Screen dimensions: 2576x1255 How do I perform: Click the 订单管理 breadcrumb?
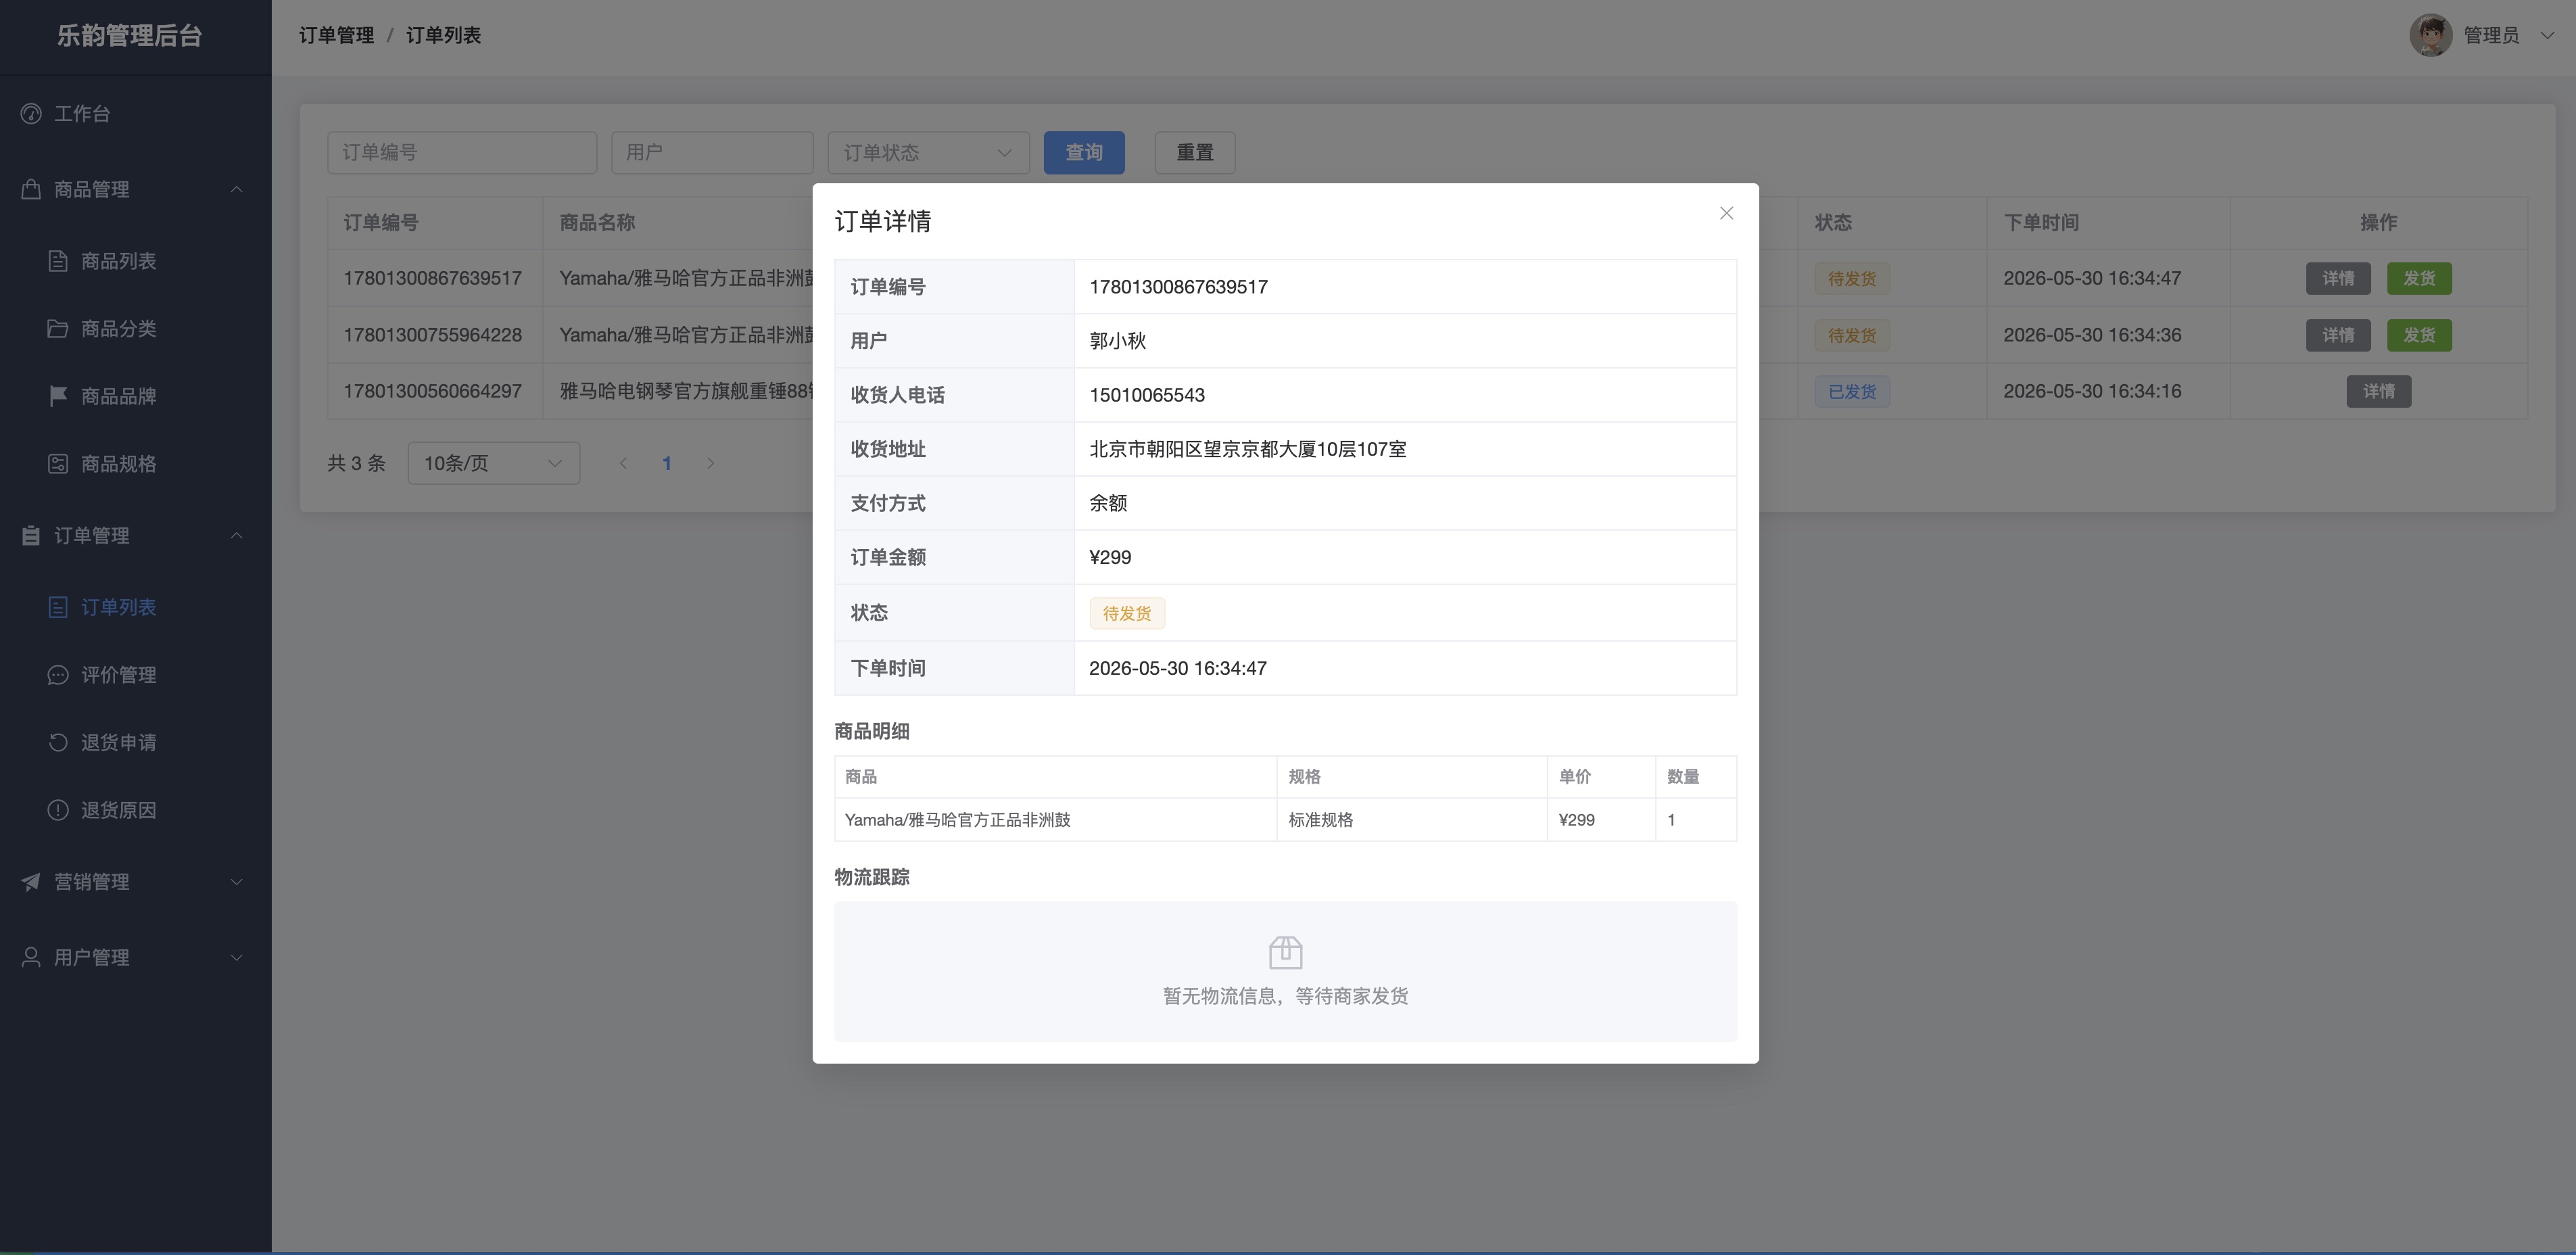(x=336, y=35)
